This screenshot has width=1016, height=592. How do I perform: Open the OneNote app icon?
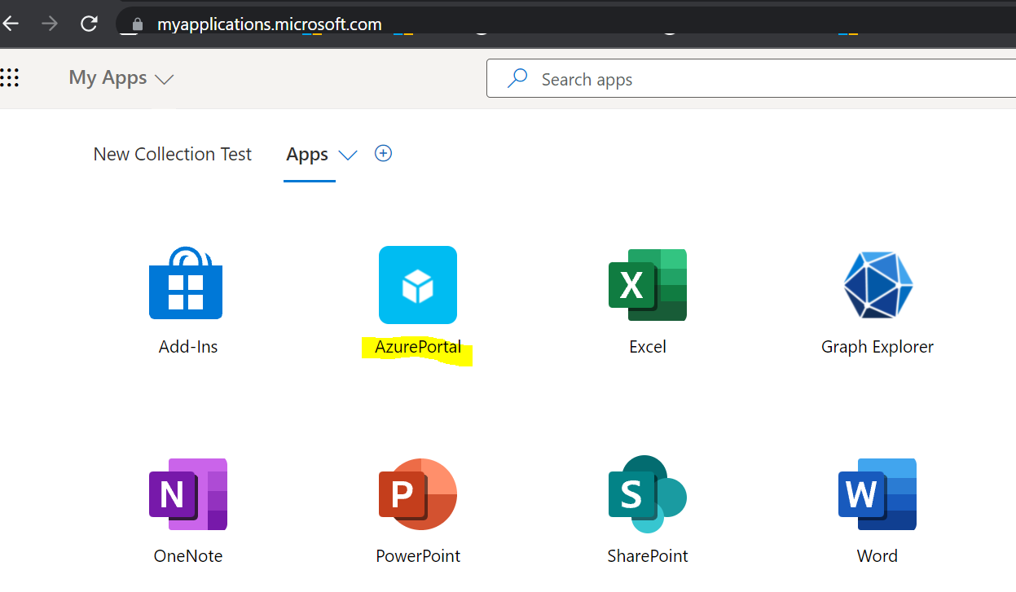[x=188, y=494]
